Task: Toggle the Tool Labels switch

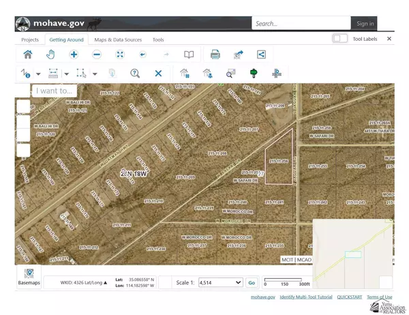Action: [340, 39]
